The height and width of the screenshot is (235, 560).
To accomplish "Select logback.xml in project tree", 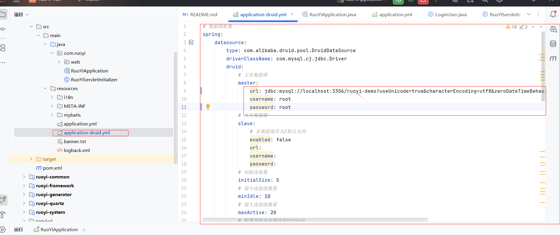I will [73, 150].
